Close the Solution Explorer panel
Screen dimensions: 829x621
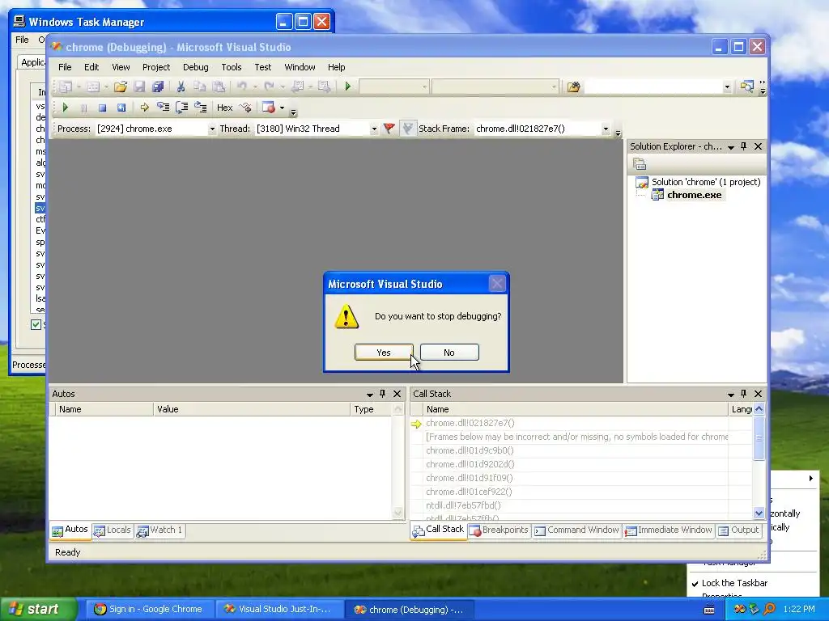coord(758,146)
